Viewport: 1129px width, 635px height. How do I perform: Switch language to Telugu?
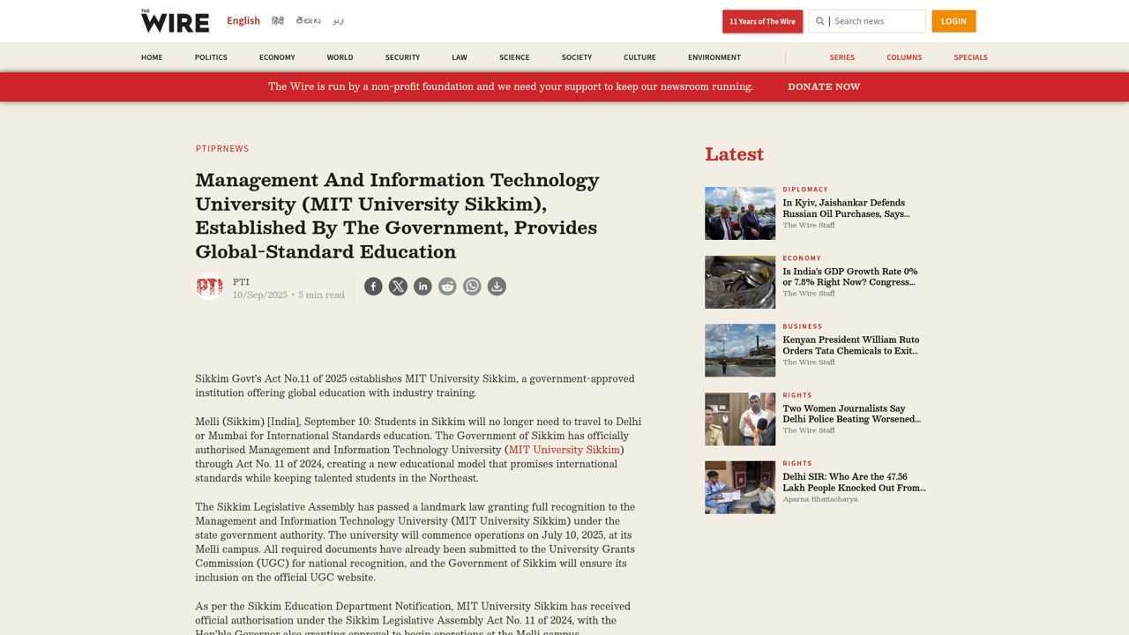click(308, 21)
